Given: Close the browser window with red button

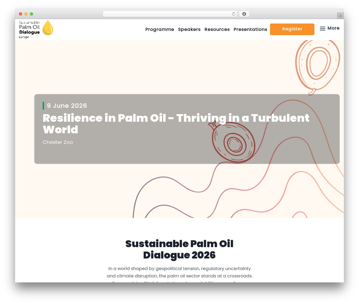Looking at the screenshot, I should point(20,14).
